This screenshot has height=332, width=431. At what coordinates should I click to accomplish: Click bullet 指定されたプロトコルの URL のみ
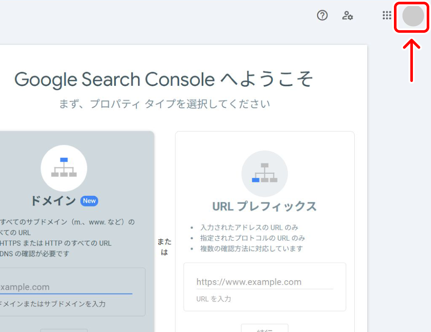[x=253, y=238]
